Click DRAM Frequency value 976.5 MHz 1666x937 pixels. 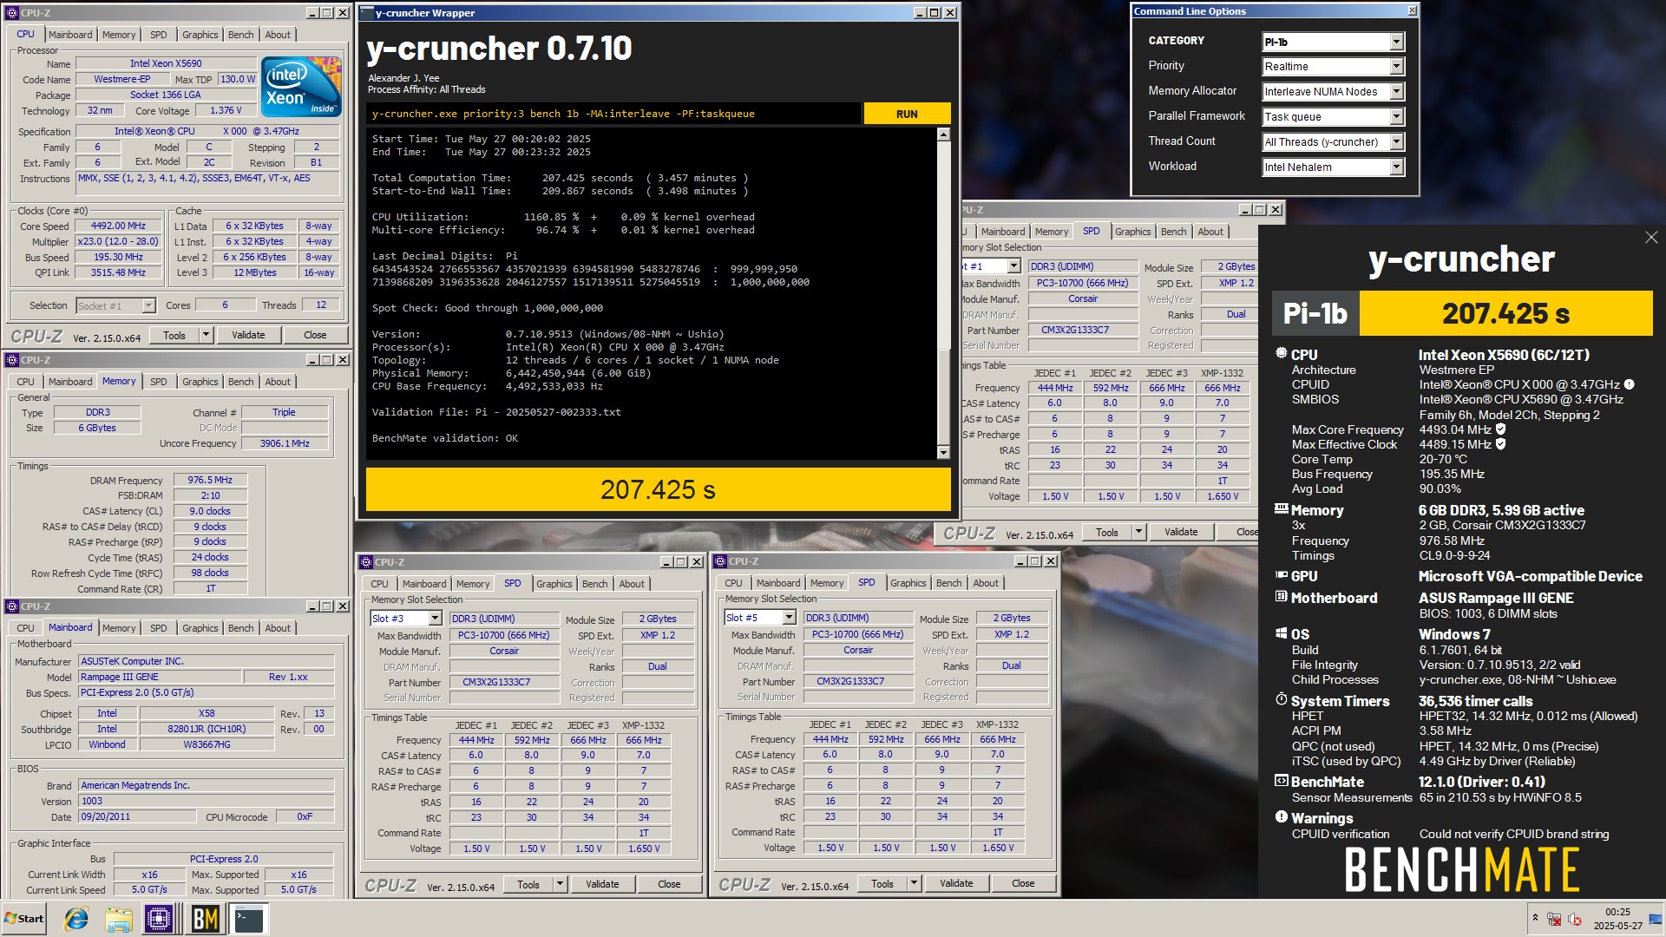click(210, 480)
